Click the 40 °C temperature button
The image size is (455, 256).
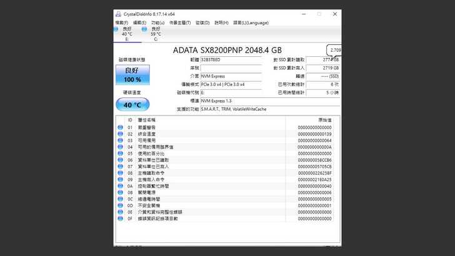(x=132, y=104)
